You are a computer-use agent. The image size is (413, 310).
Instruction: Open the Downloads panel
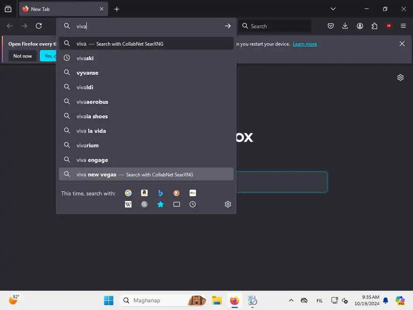click(x=345, y=26)
